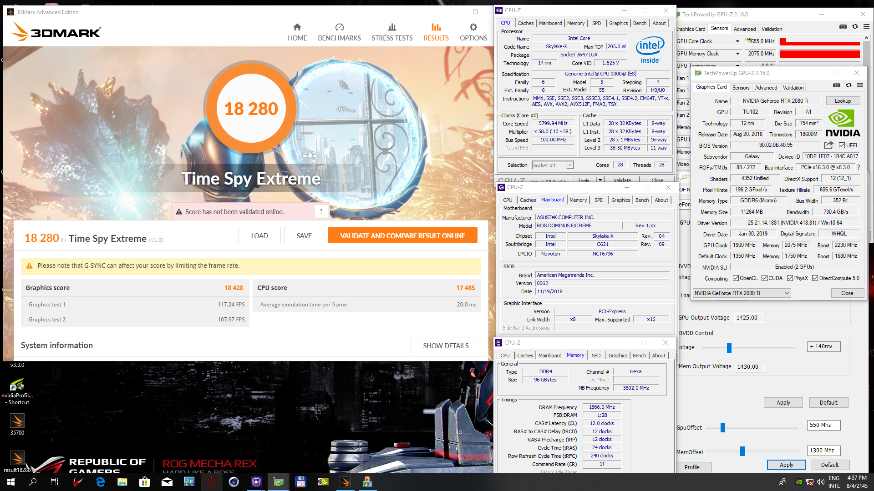Open Graphics tab in Memory CPU-Z window

tap(618, 356)
